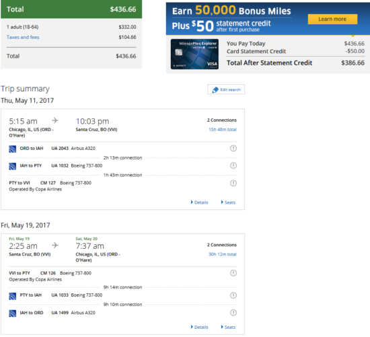Click Card Statement Credit line
This screenshot has width=370, height=337.
[295, 51]
